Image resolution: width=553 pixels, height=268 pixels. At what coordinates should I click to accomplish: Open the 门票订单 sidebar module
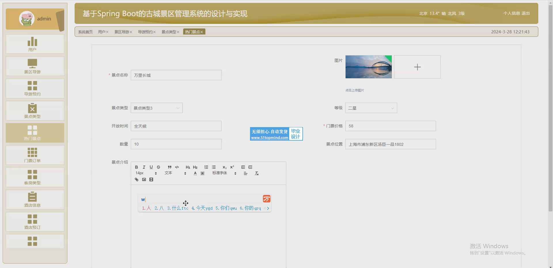35,155
